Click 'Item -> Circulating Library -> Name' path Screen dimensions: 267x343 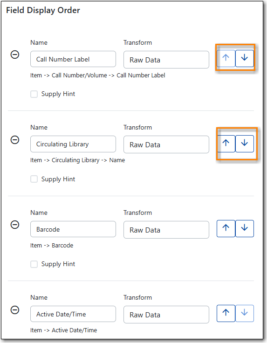pos(78,160)
